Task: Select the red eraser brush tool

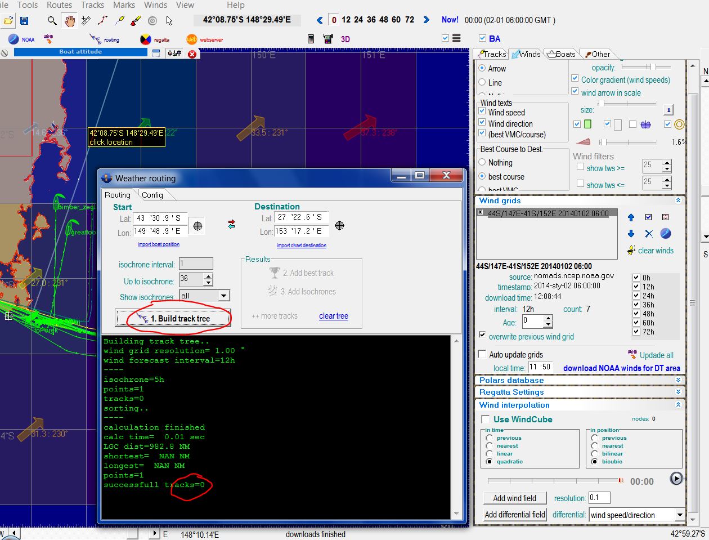Action: (136, 21)
